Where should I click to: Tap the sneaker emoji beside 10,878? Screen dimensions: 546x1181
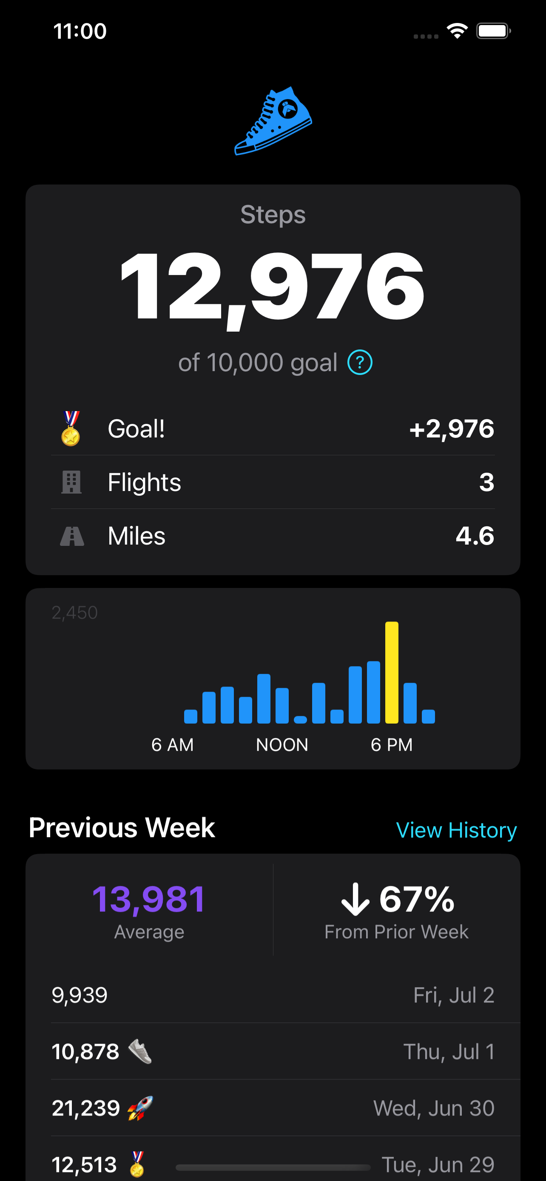tap(140, 1051)
